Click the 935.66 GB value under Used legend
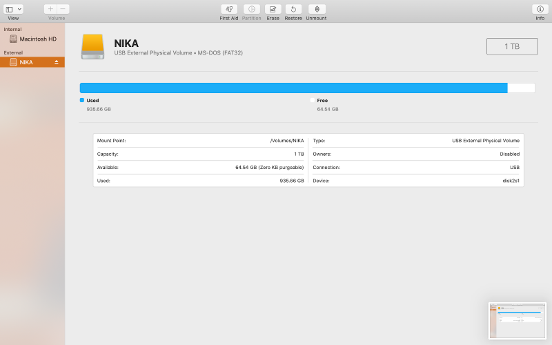552x345 pixels. point(99,110)
